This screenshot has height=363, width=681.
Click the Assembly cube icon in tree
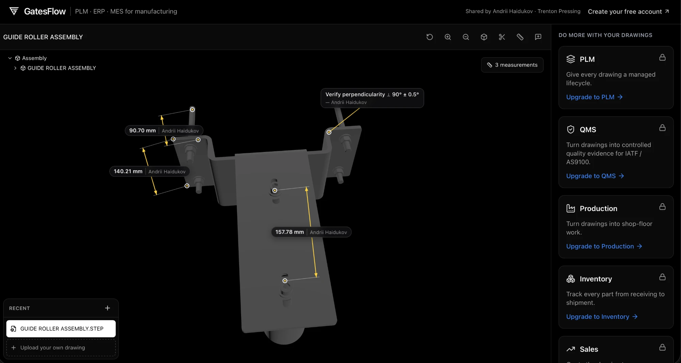(18, 58)
